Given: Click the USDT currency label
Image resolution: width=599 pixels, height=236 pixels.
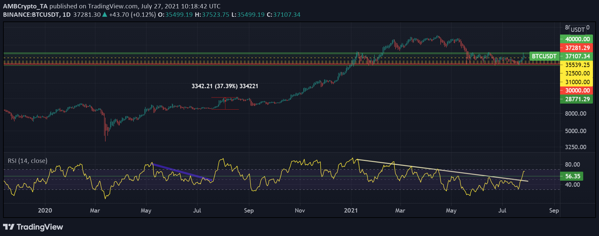Looking at the screenshot, I should tap(577, 30).
